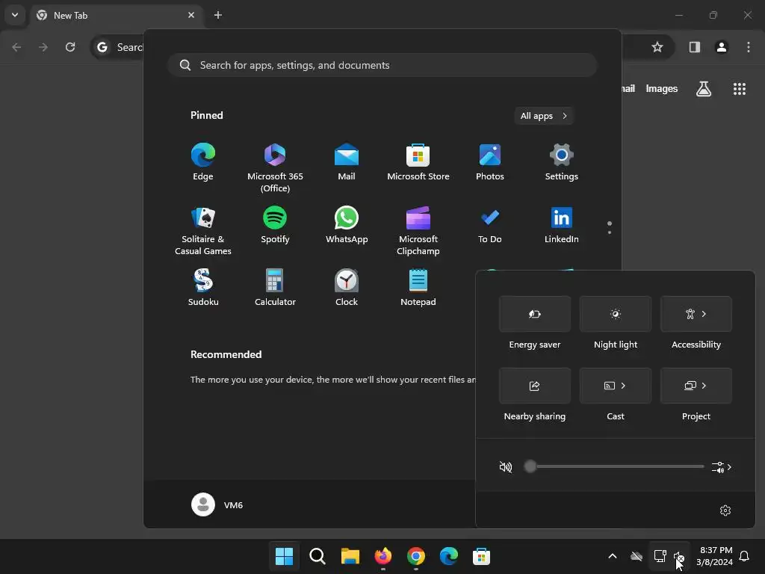Screen dimensions: 765x574
Task: Open Microsoft Store taskbar icon
Action: tap(481, 556)
